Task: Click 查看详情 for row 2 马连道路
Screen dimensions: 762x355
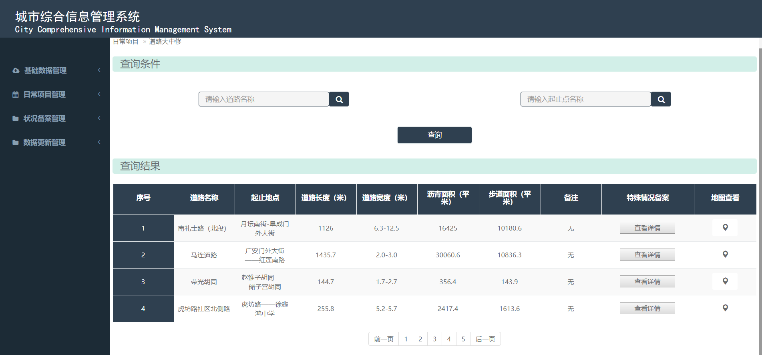Action: coord(647,255)
